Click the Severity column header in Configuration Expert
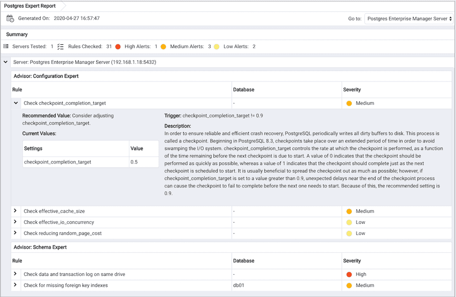Image resolution: width=456 pixels, height=297 pixels. tap(352, 90)
